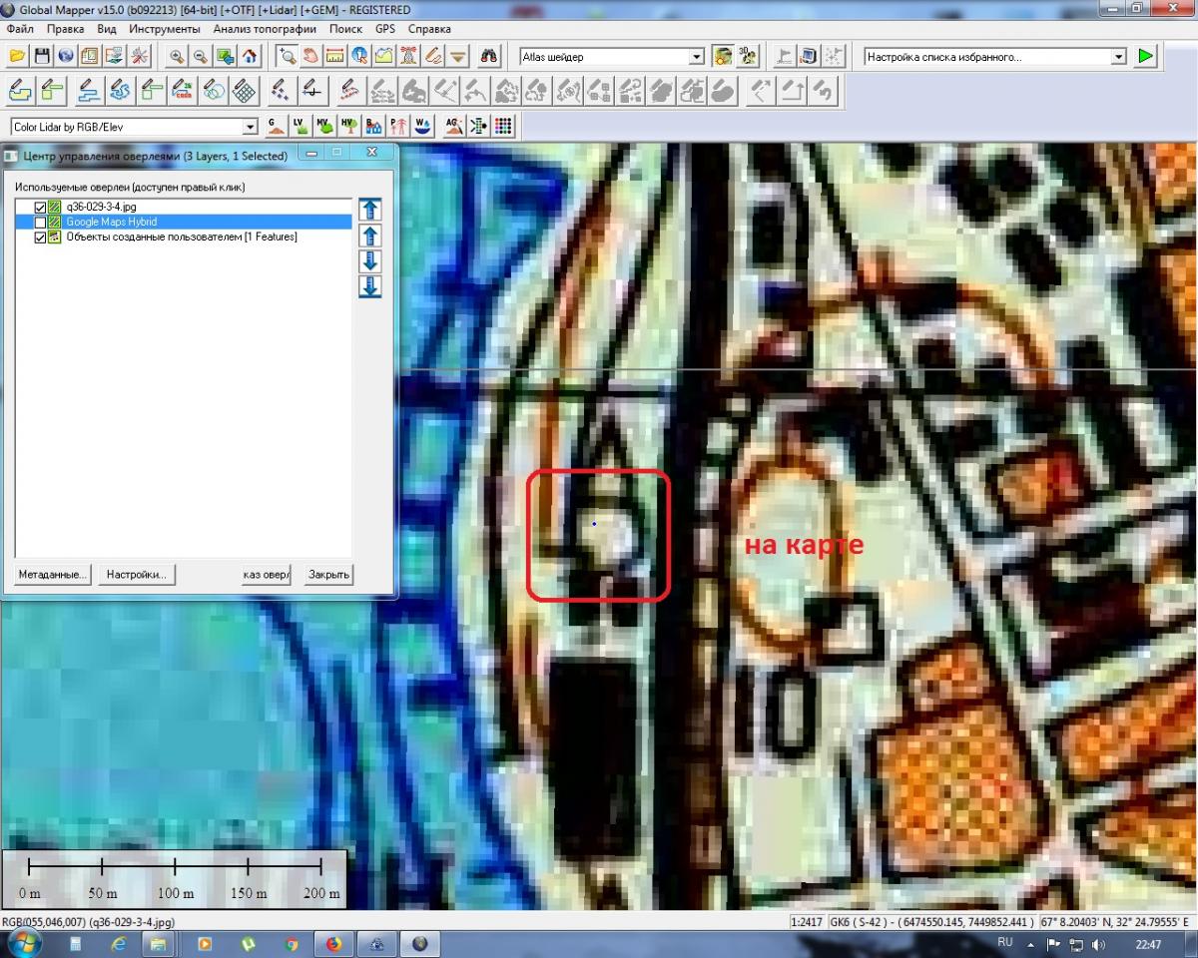The image size is (1198, 958).
Task: Click the Настройки... button in overlay panel
Action: 137,575
